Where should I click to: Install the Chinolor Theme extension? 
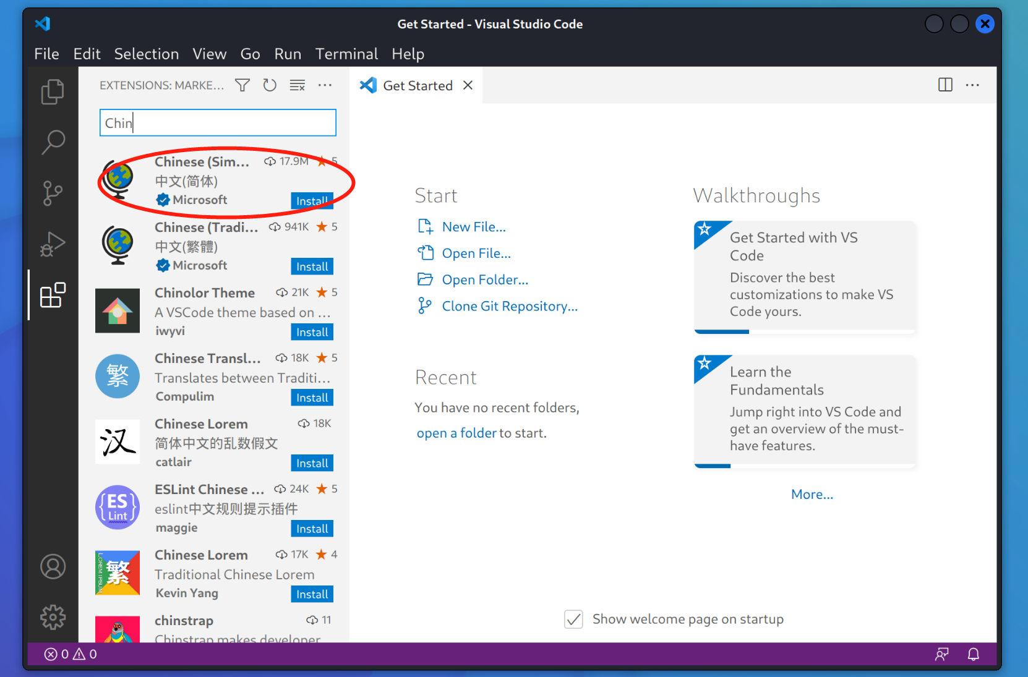click(x=312, y=332)
